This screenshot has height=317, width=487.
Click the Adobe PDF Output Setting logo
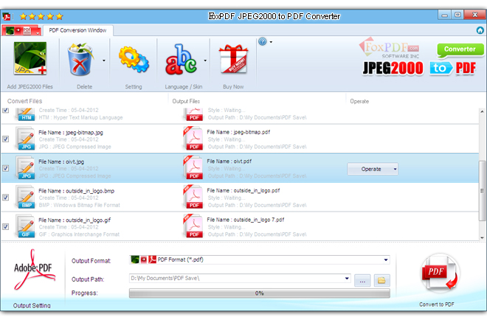pos(34,270)
